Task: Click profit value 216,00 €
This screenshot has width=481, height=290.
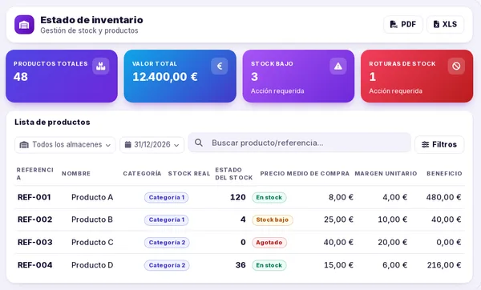Action: pyautogui.click(x=444, y=265)
